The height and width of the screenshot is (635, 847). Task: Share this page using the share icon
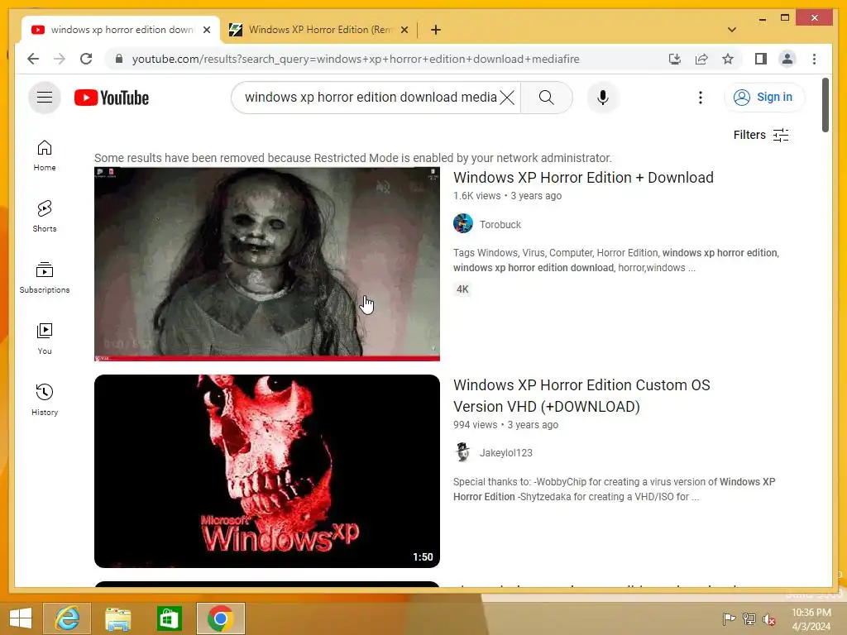701,59
